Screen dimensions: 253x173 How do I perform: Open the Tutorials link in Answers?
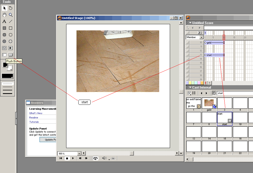(x=34, y=122)
